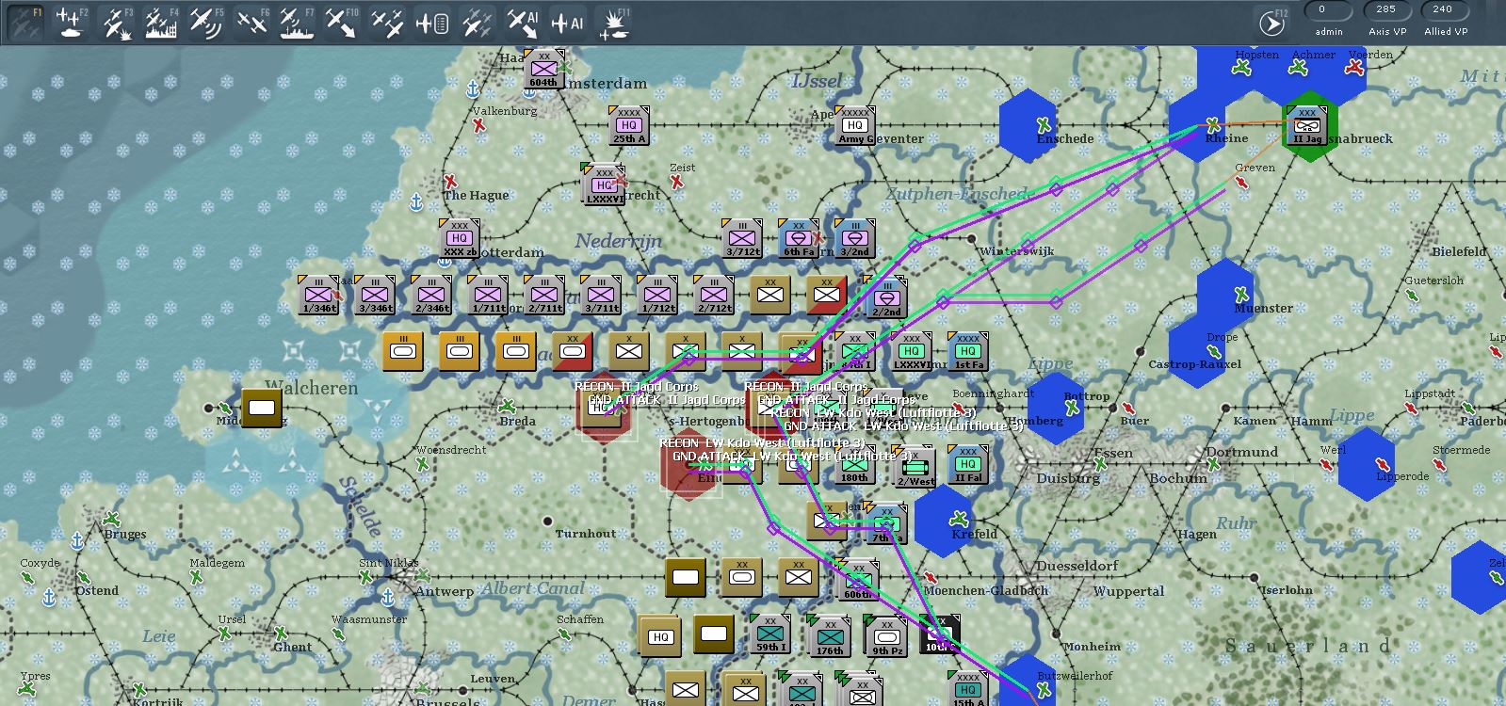
Task: Click the Dortmund city label
Action: click(1242, 452)
